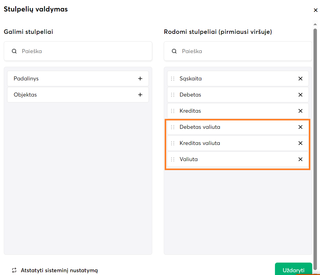The image size is (320, 275).
Task: Click drag handle of Debetas valiuta row
Action: [x=173, y=127]
